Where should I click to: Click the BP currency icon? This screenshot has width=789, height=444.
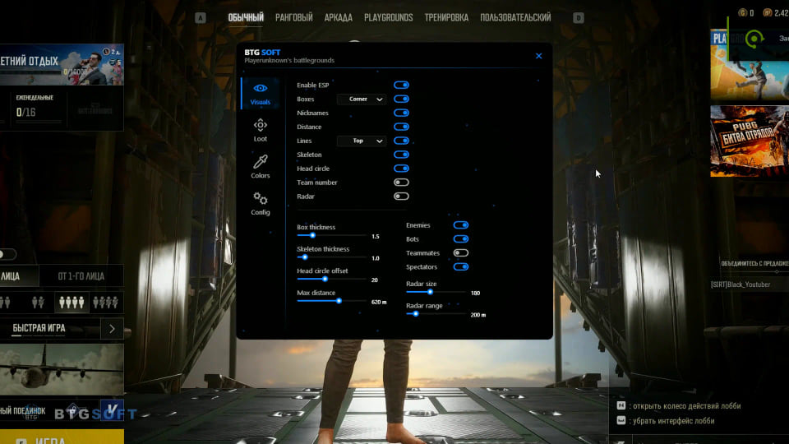click(768, 12)
